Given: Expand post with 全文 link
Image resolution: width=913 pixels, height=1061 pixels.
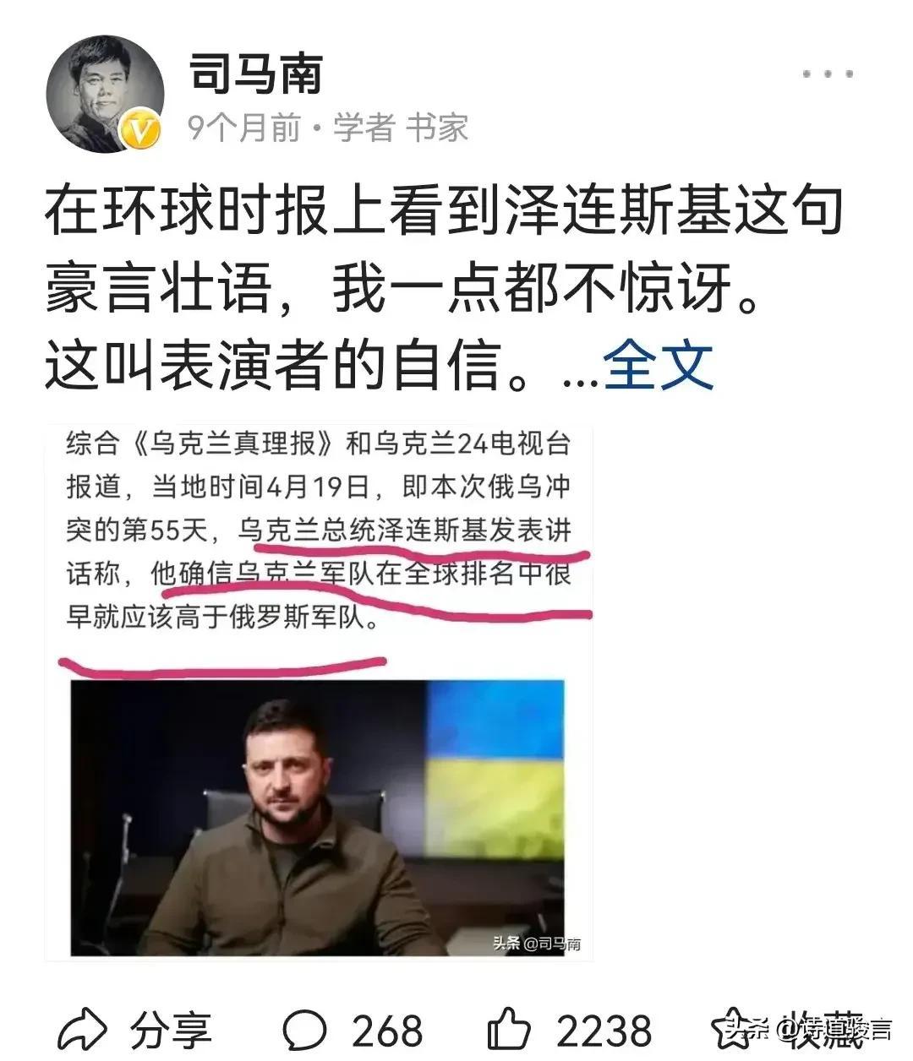Looking at the screenshot, I should click(x=659, y=365).
